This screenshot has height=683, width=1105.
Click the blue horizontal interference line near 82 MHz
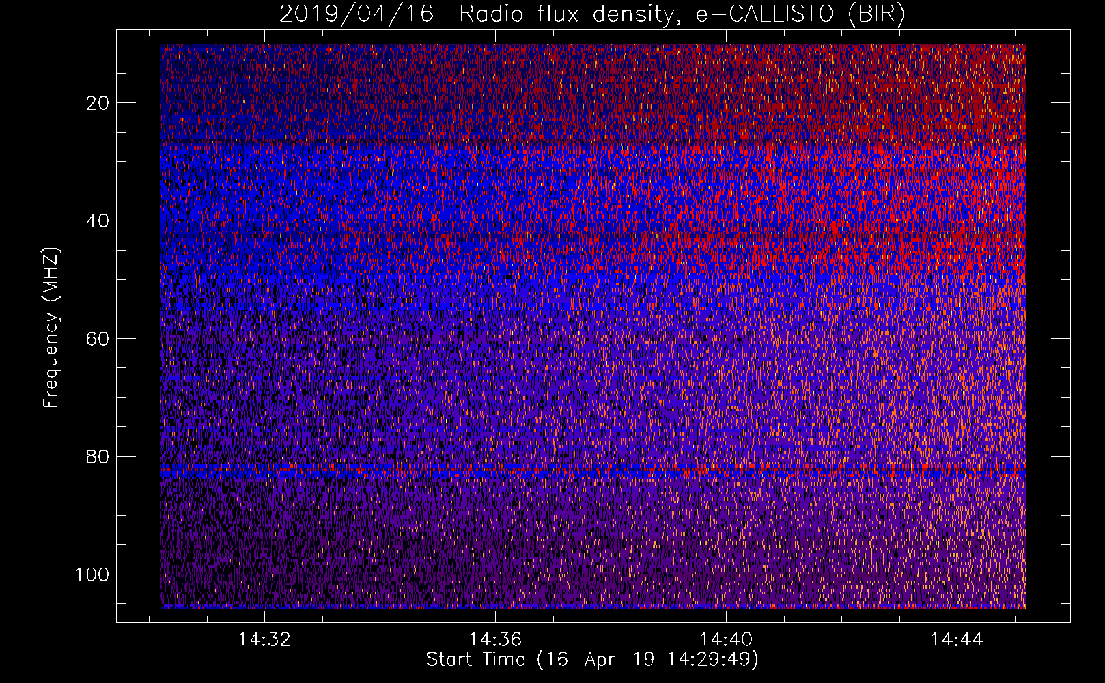tap(593, 471)
